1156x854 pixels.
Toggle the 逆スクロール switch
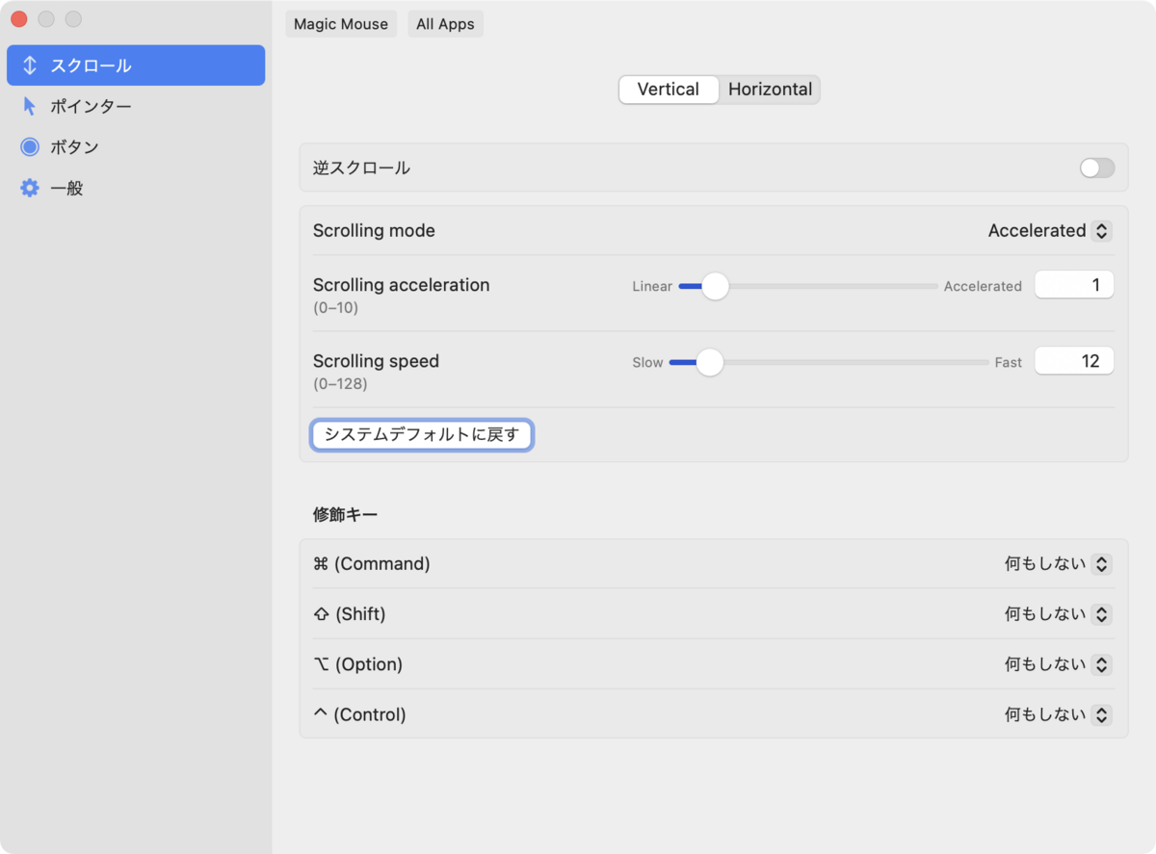[x=1096, y=168]
